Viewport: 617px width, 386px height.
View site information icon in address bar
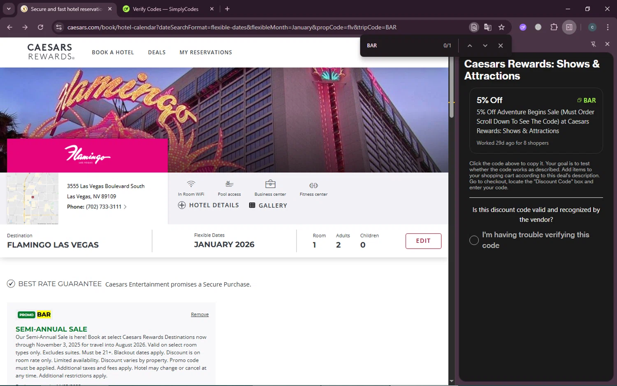click(59, 27)
